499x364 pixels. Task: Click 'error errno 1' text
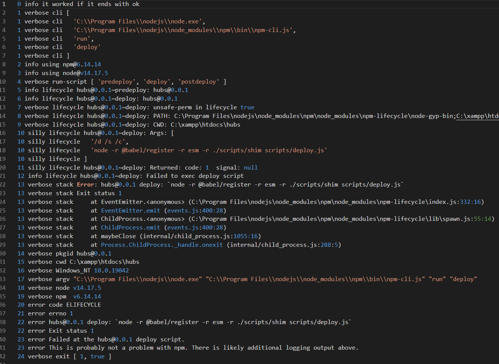coord(51,314)
